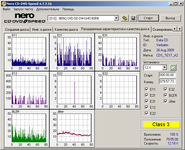The height and width of the screenshot is (150, 185).
Task: Toggle the E32 checkbox
Action: pyautogui.click(x=165, y=89)
